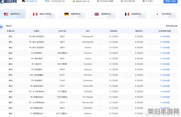Viewport: 181px width, 117px height.
Task: Open warehouse map link for ABE4
Action: [x=165, y=48]
